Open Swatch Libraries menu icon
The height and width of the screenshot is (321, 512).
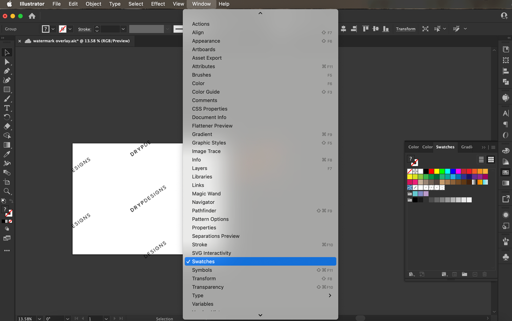(412, 274)
